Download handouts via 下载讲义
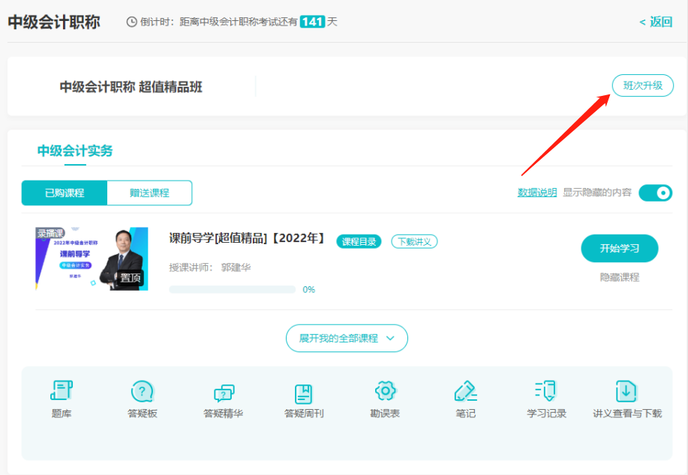This screenshot has height=475, width=688. coord(414,241)
